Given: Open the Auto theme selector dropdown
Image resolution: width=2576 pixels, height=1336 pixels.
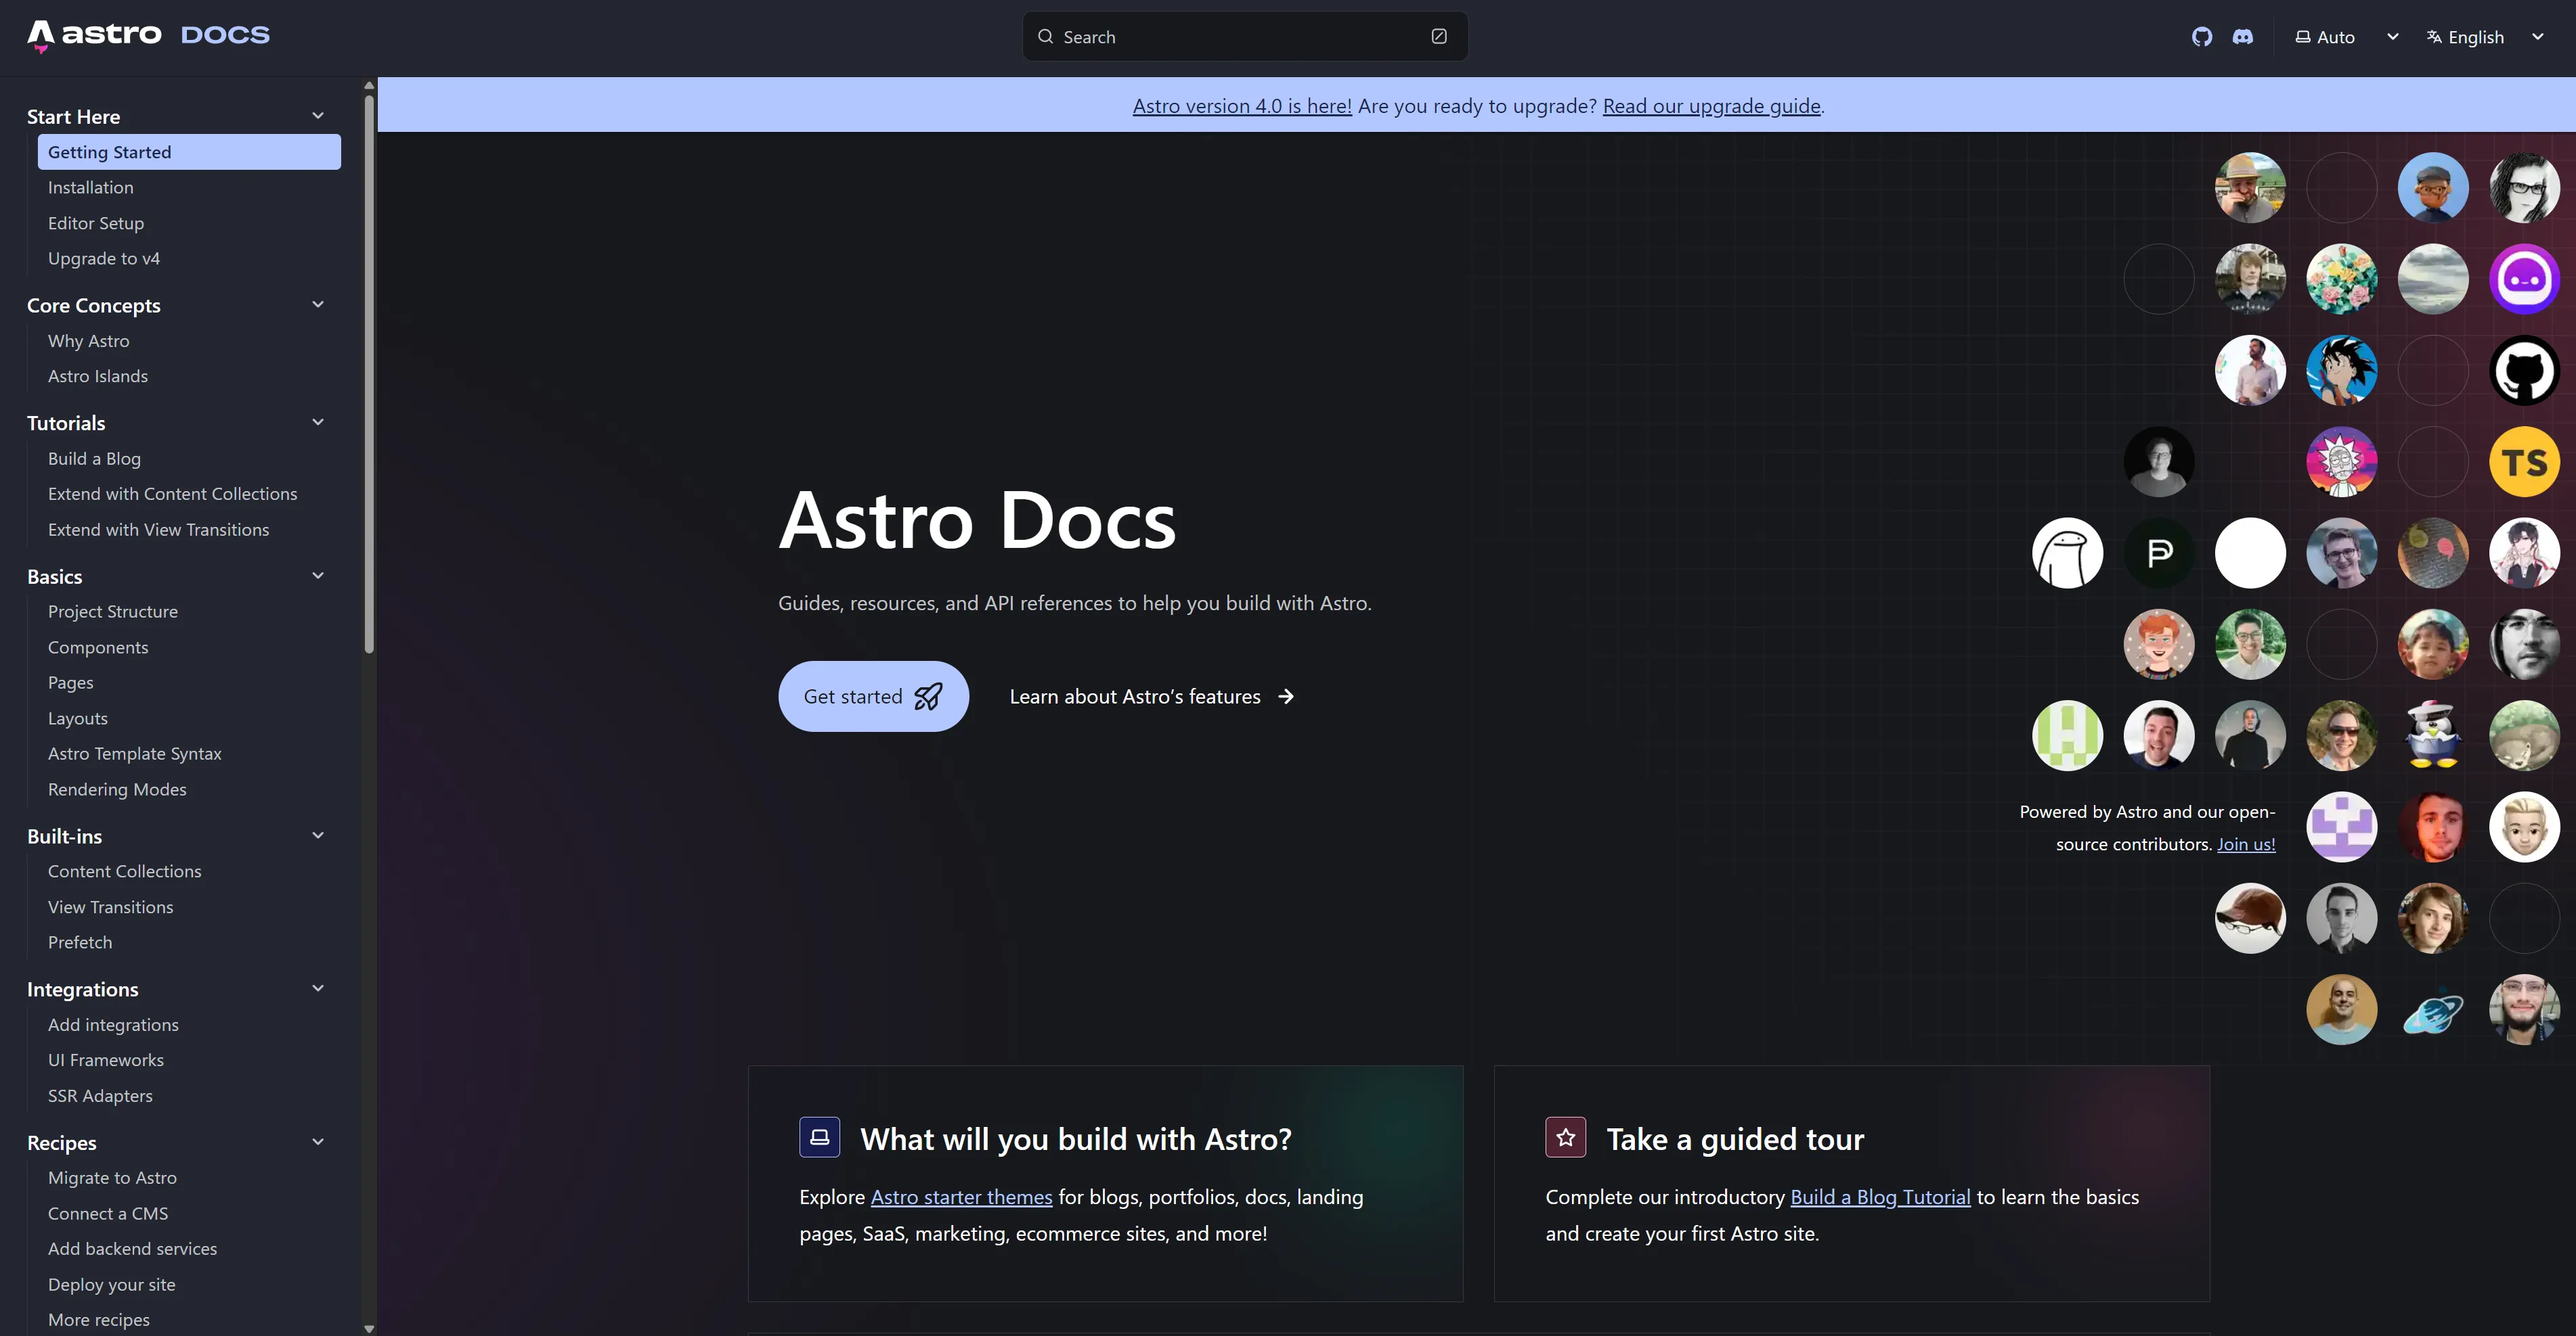Looking at the screenshot, I should (x=2346, y=37).
